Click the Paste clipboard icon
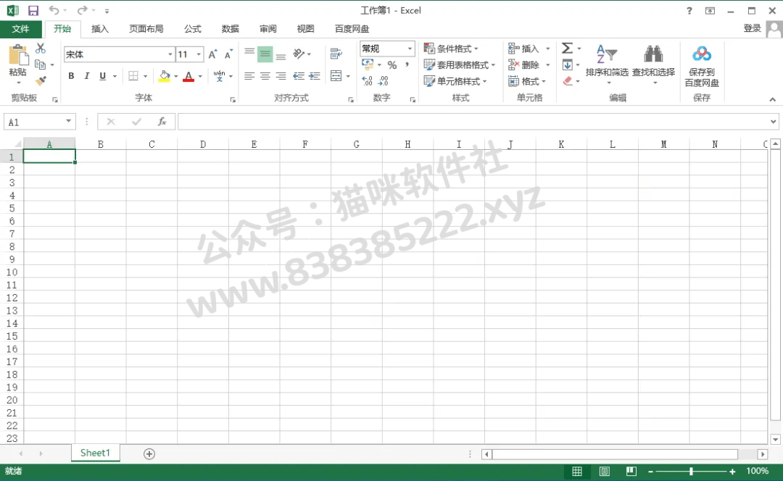Screen dimensions: 783x481 (x=18, y=55)
